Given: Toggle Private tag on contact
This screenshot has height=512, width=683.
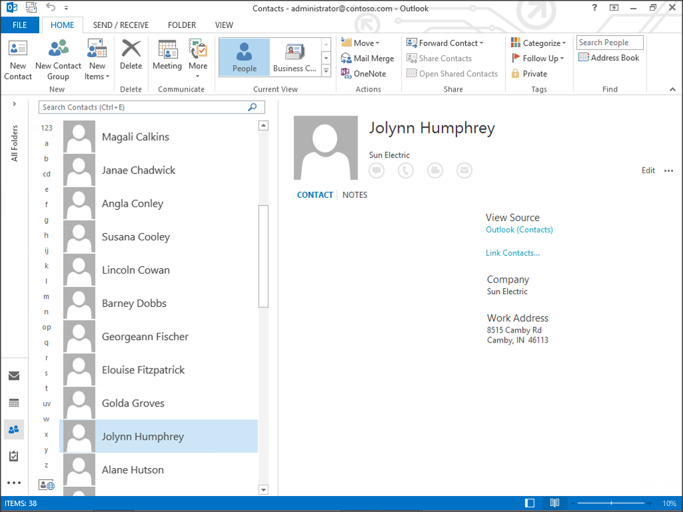Looking at the screenshot, I should pyautogui.click(x=529, y=74).
